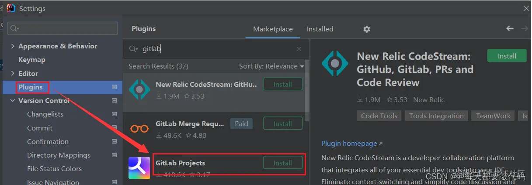
Task: Click the Code Tools tag
Action: (x=379, y=116)
